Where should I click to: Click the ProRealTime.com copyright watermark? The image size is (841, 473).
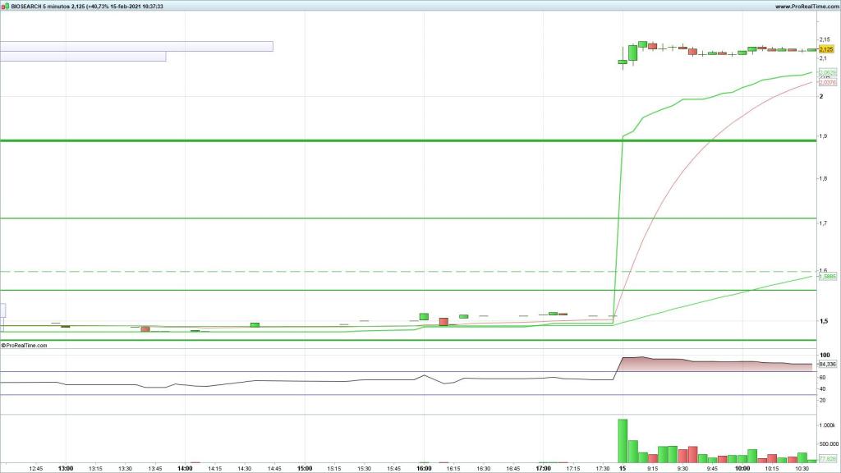click(25, 346)
